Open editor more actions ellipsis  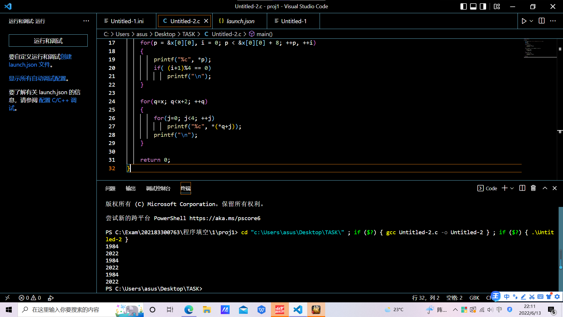click(x=553, y=21)
